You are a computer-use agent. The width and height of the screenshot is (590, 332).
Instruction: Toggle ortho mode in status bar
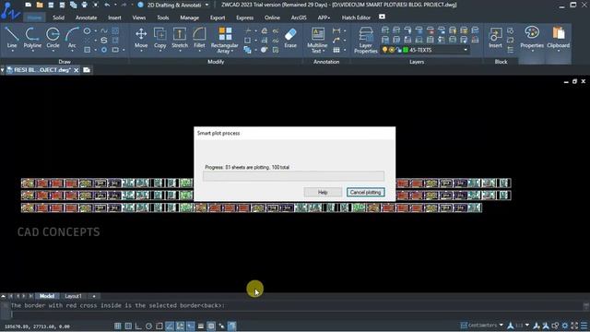click(138, 326)
